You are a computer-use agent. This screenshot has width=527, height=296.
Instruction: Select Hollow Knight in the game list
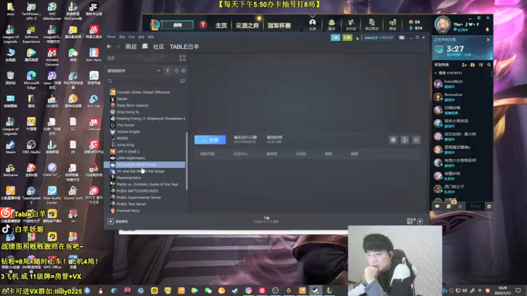(x=128, y=132)
